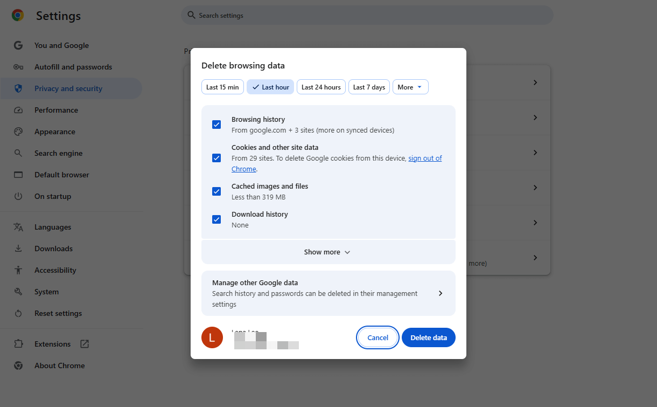This screenshot has height=407, width=657.
Task: Select the Appearance paint palette icon
Action: [18, 132]
